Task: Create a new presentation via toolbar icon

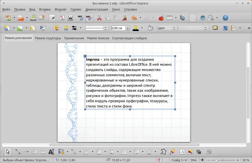Action: [x=8, y=18]
